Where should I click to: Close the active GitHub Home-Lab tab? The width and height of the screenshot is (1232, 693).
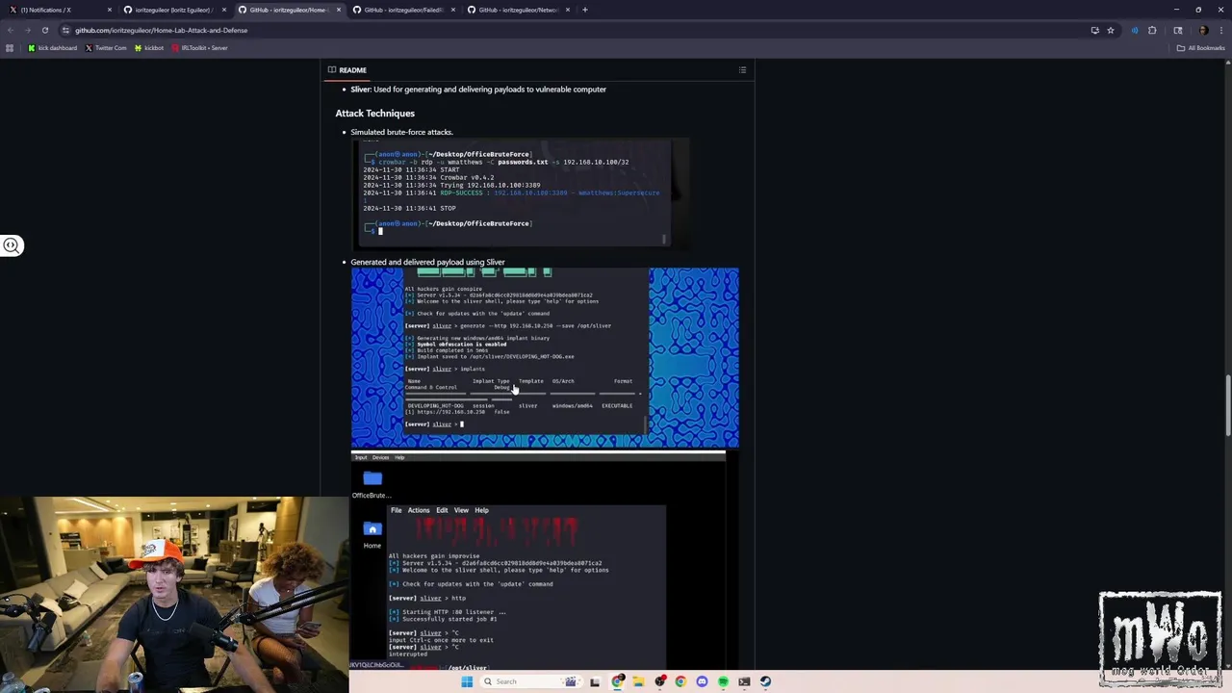(339, 10)
